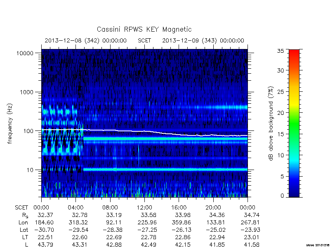Click the white frequency line at 12:00
This screenshot has height=247, width=330.
[x=144, y=131]
